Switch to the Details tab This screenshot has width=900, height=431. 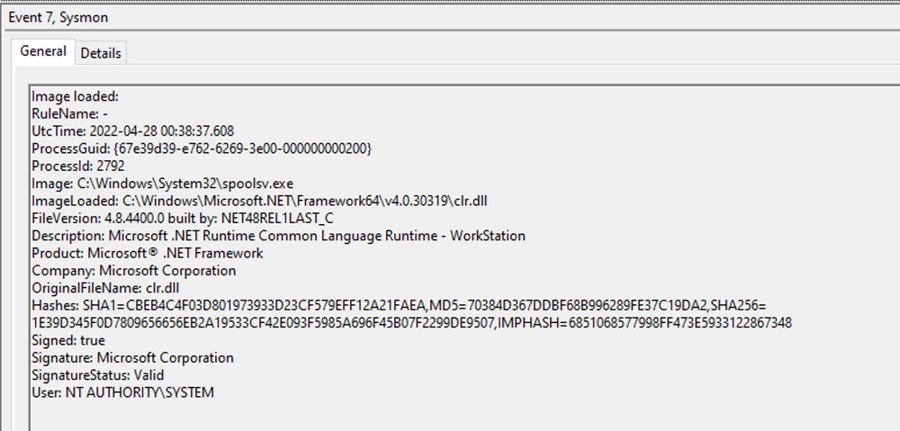(x=101, y=53)
